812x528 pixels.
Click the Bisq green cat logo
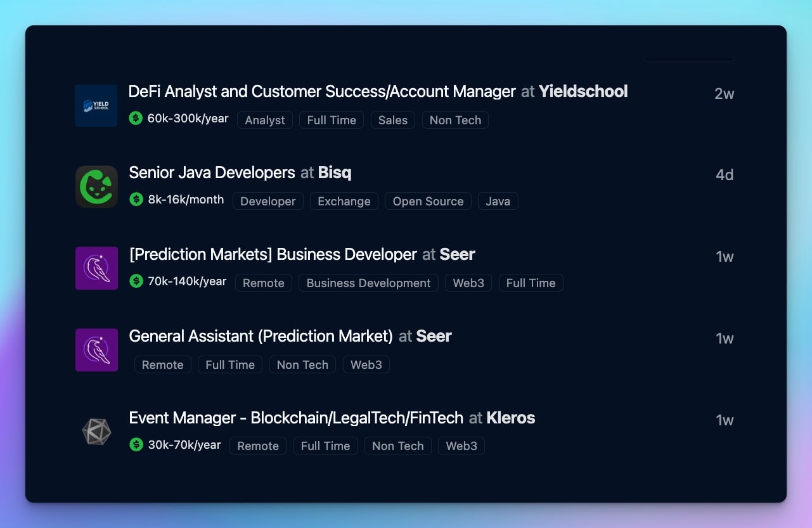[96, 186]
